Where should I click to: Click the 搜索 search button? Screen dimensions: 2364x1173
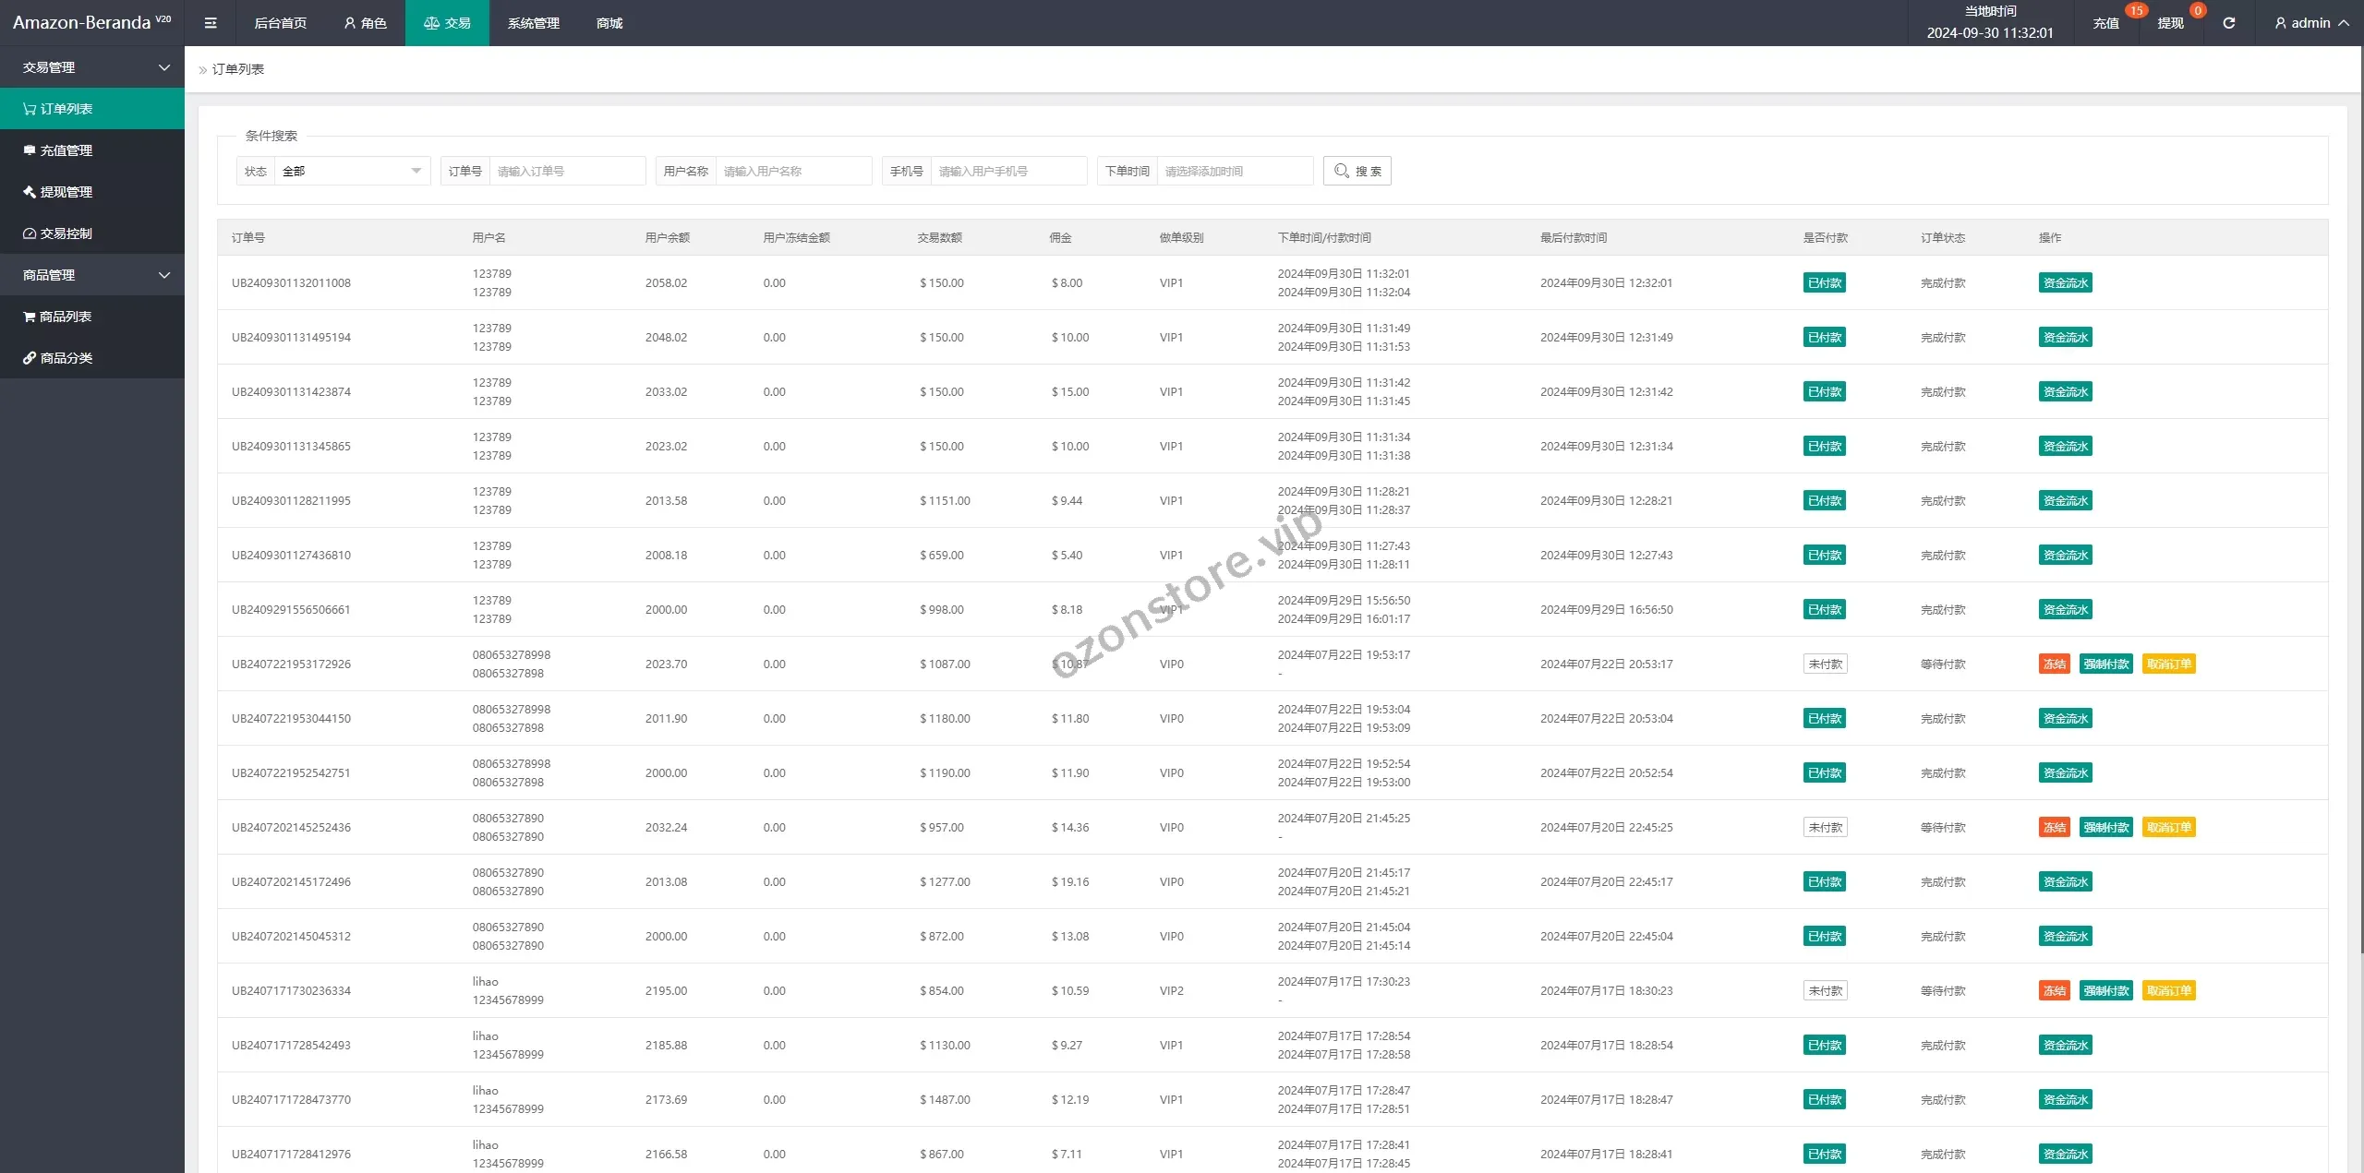coord(1357,171)
